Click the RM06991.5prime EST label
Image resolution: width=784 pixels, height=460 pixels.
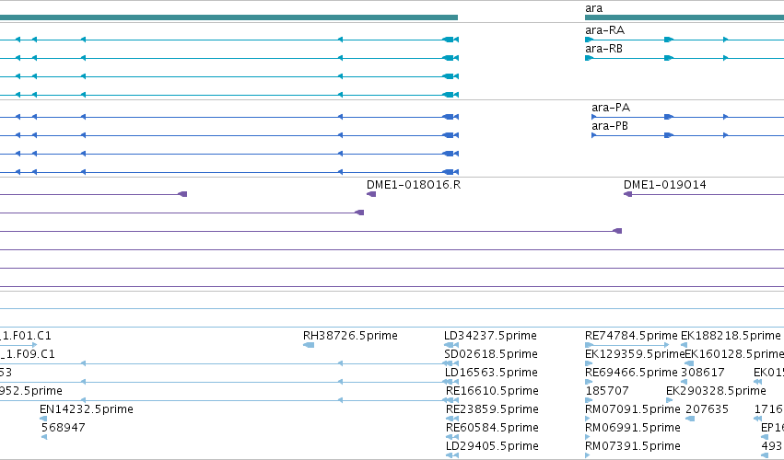633,428
